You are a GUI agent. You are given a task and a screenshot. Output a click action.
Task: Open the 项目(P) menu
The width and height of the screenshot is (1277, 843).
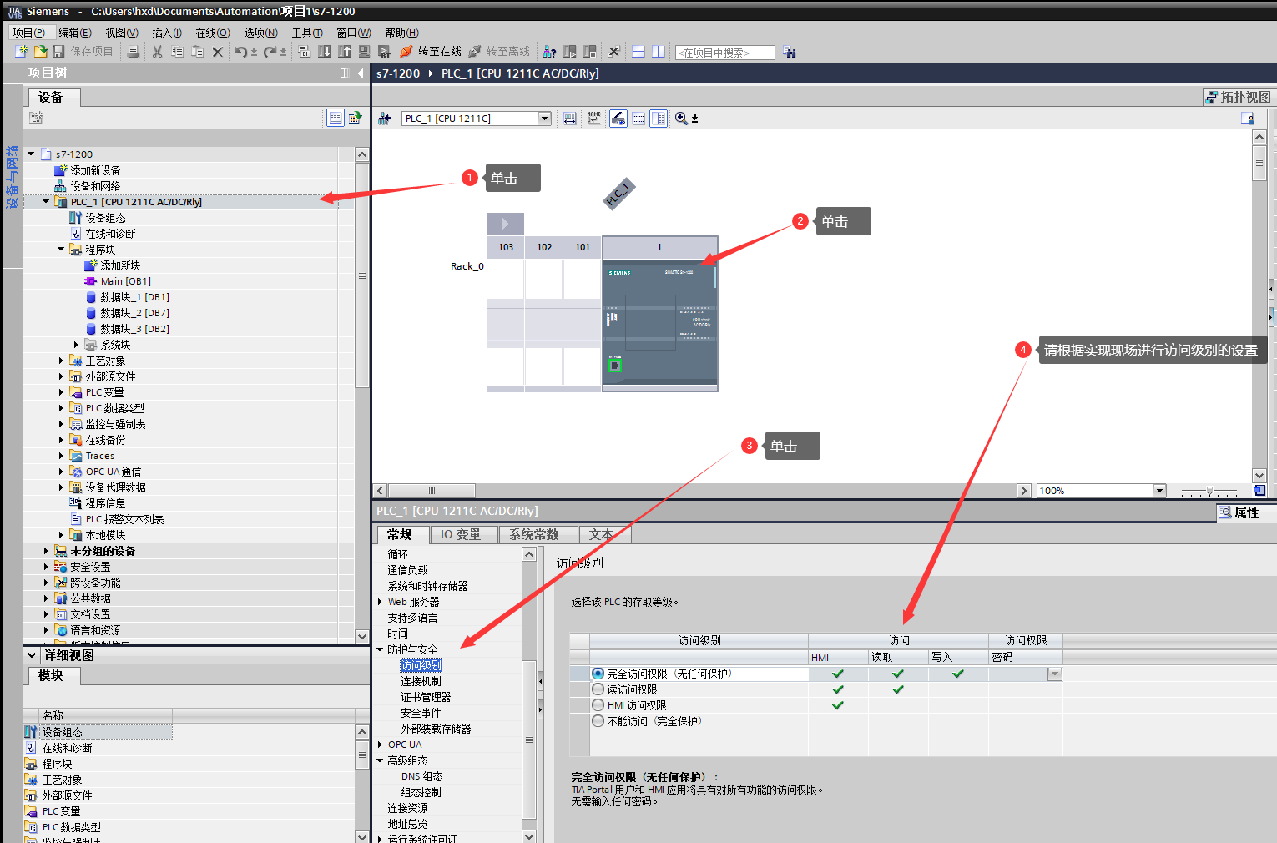29,33
